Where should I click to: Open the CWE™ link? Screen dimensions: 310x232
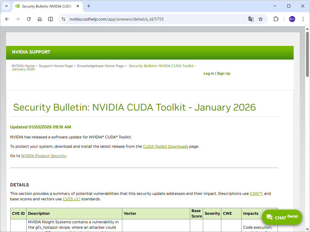tap(256, 194)
